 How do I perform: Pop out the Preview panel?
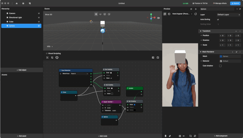pyautogui.click(x=191, y=9)
